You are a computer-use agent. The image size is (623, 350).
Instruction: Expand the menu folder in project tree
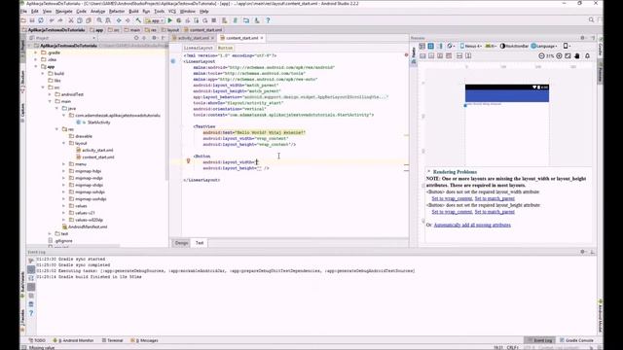[63, 164]
